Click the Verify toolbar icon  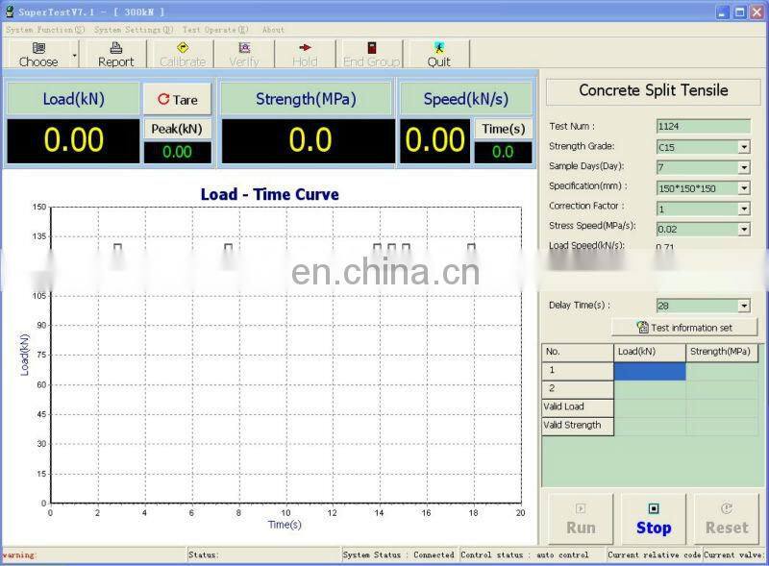[243, 53]
